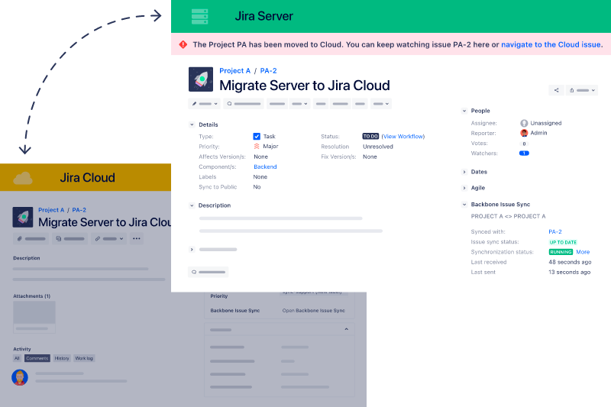
Task: Click the bottom comment button in Jira Server
Action: pyautogui.click(x=208, y=272)
